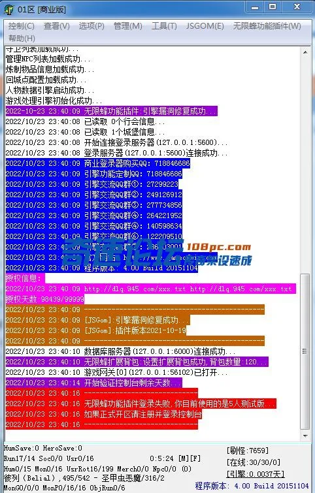Open the 查看(V) menu
Screen dimensions: 315x493
57,25
